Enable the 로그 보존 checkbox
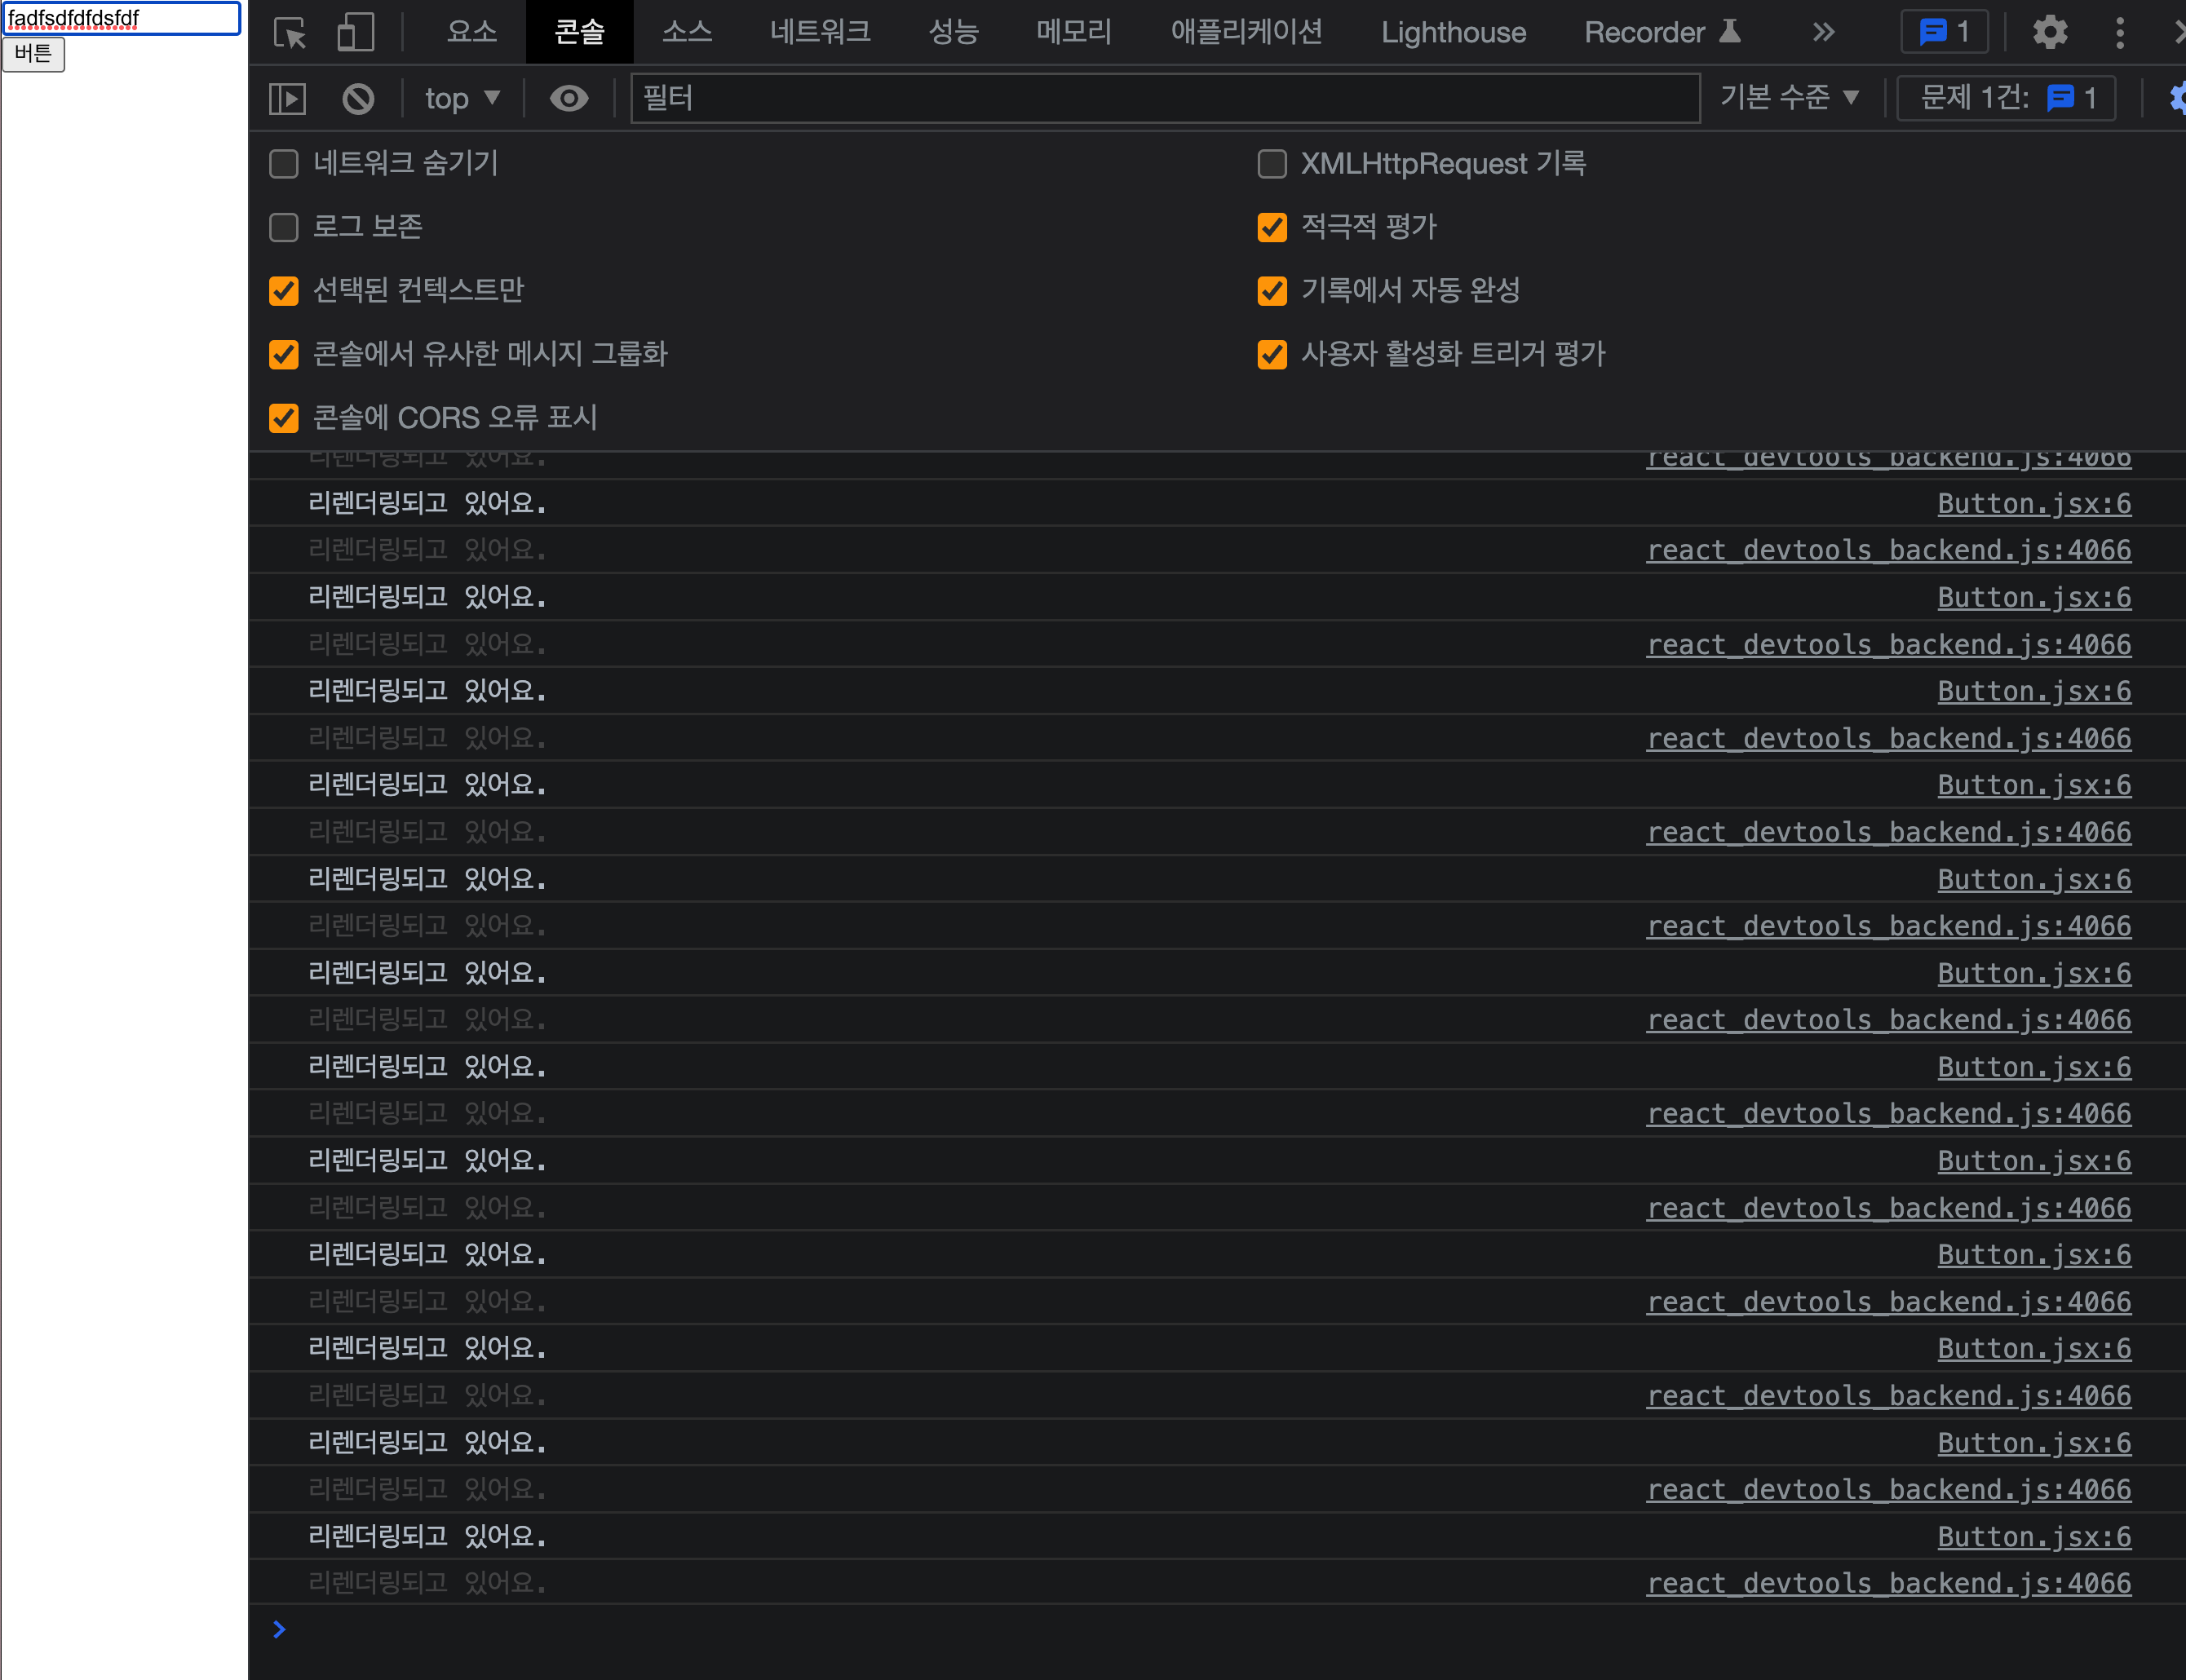Image resolution: width=2186 pixels, height=1680 pixels. 284,227
